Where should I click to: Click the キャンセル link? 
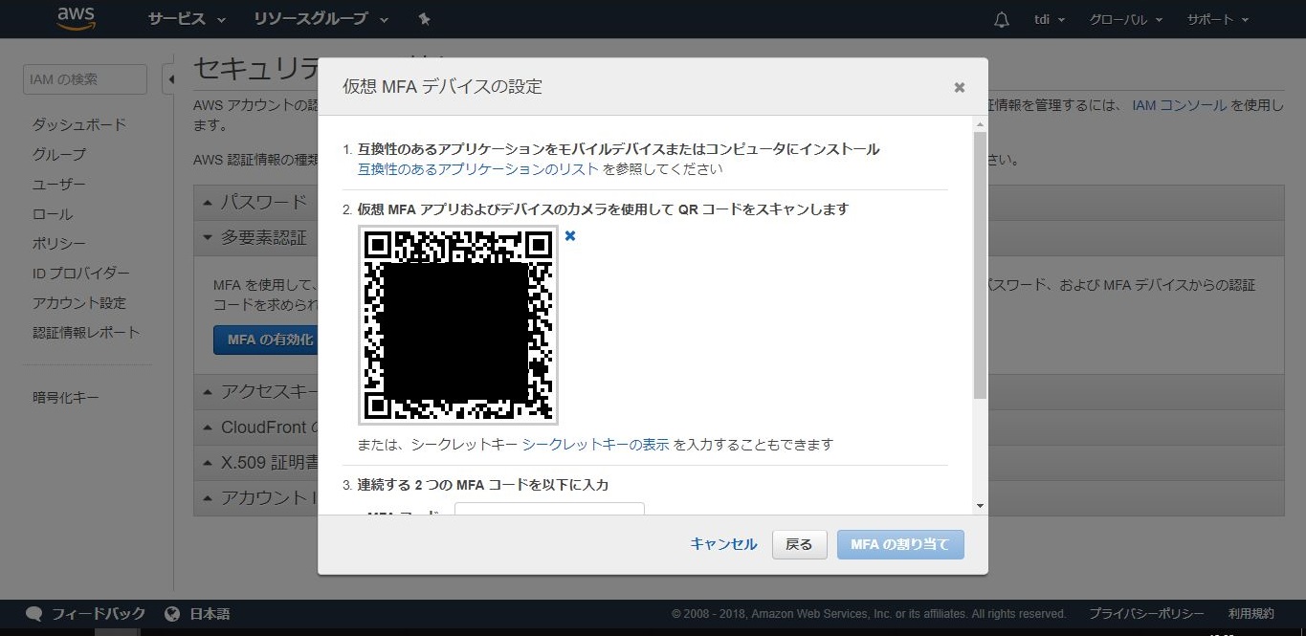click(723, 544)
